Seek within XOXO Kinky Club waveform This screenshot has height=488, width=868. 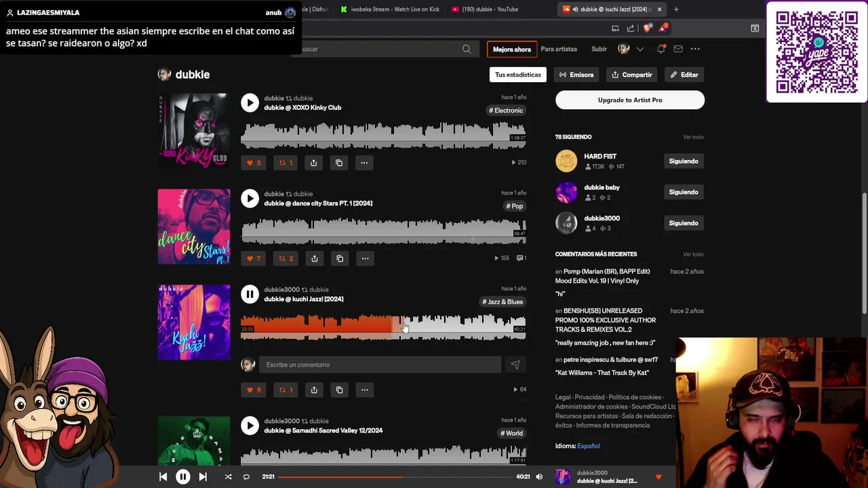[x=383, y=136]
